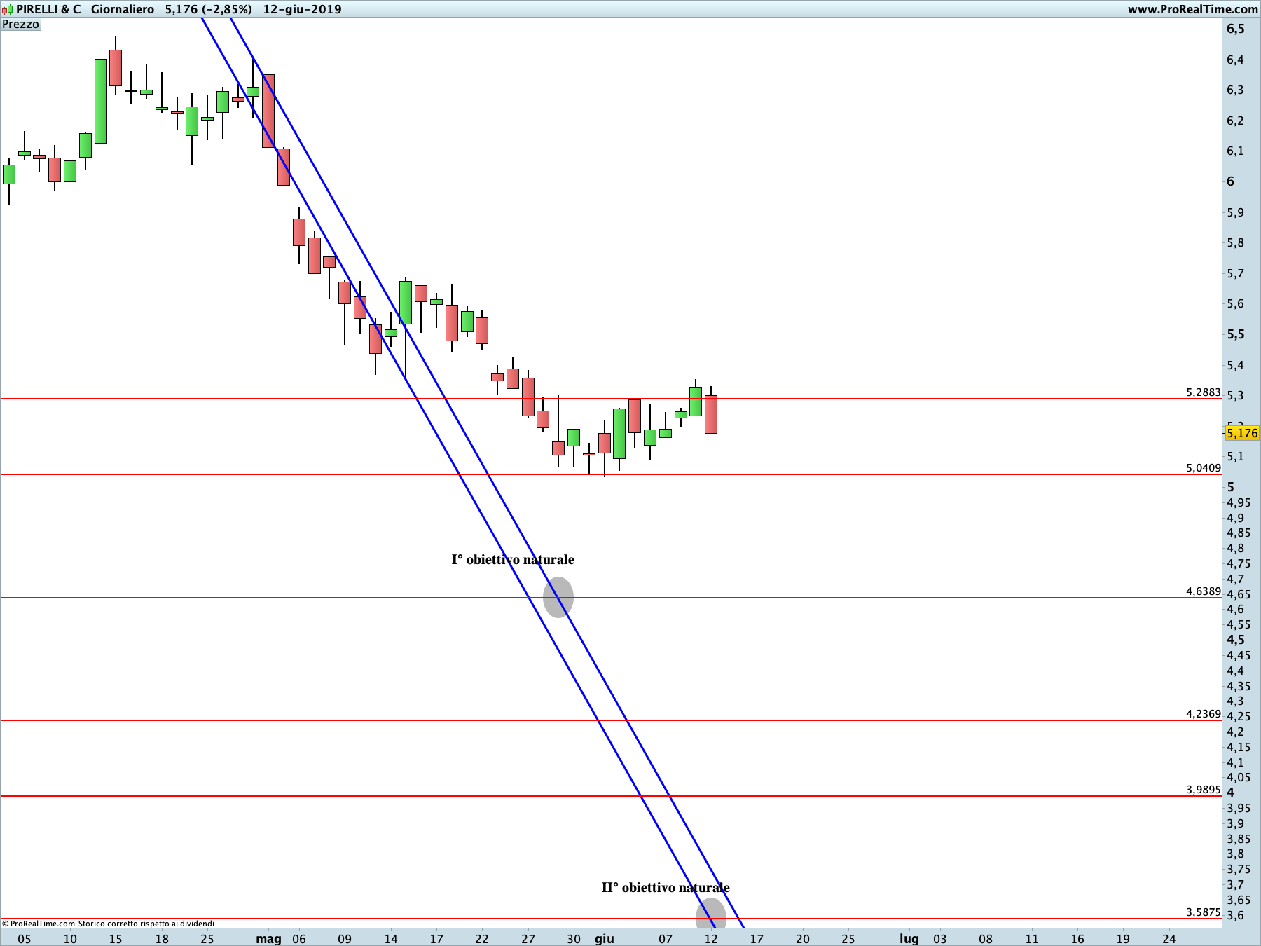Click the 24 date label on time axis
Image resolution: width=1261 pixels, height=946 pixels.
click(x=1169, y=939)
